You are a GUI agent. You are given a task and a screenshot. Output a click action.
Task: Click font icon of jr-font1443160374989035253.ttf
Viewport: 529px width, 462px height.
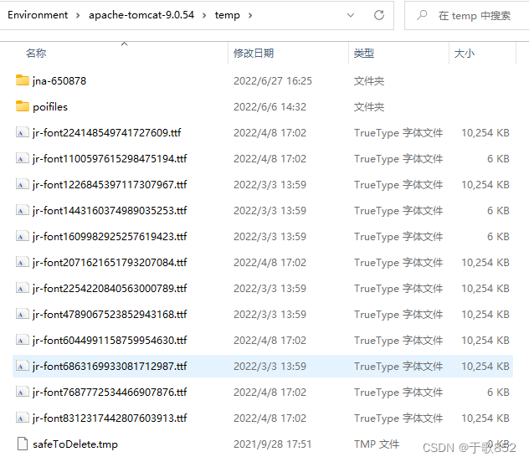(23, 210)
